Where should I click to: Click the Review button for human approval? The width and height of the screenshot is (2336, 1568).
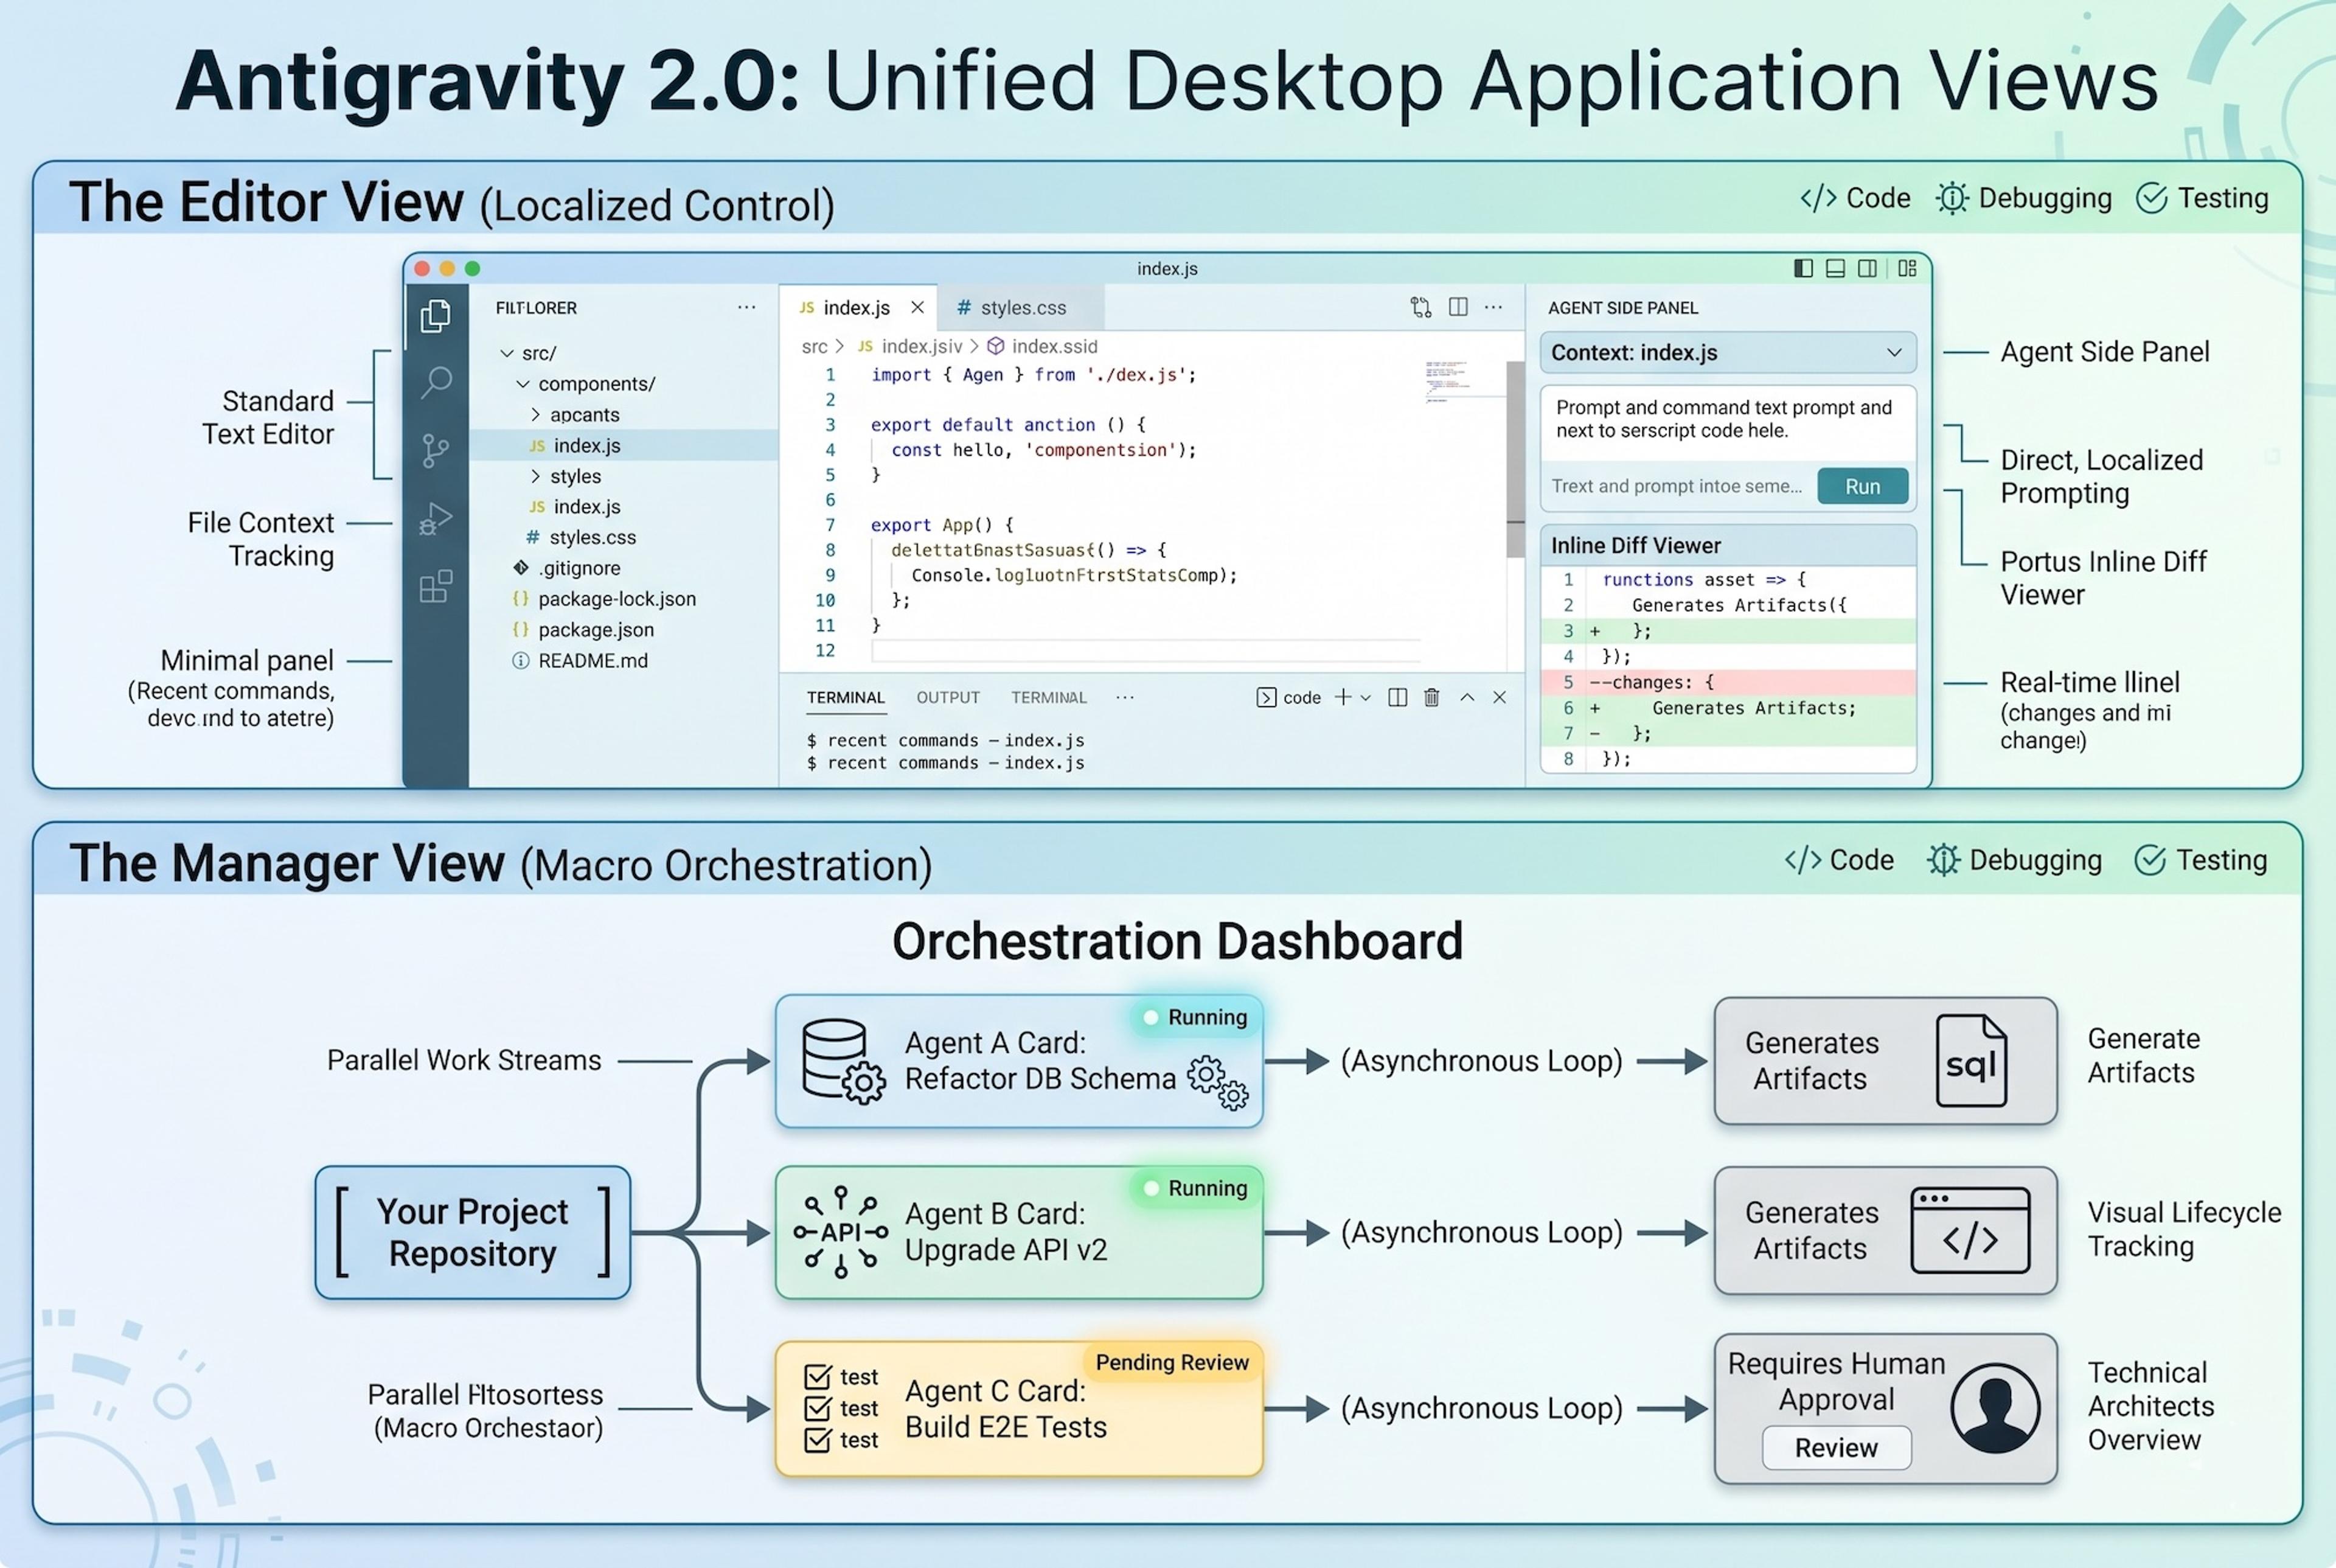tap(1836, 1447)
